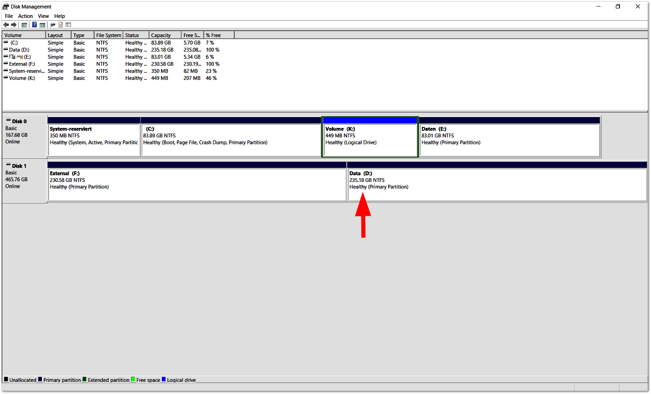Click the Disk Management icon in the title bar
651x394 pixels.
(x=5, y=6)
